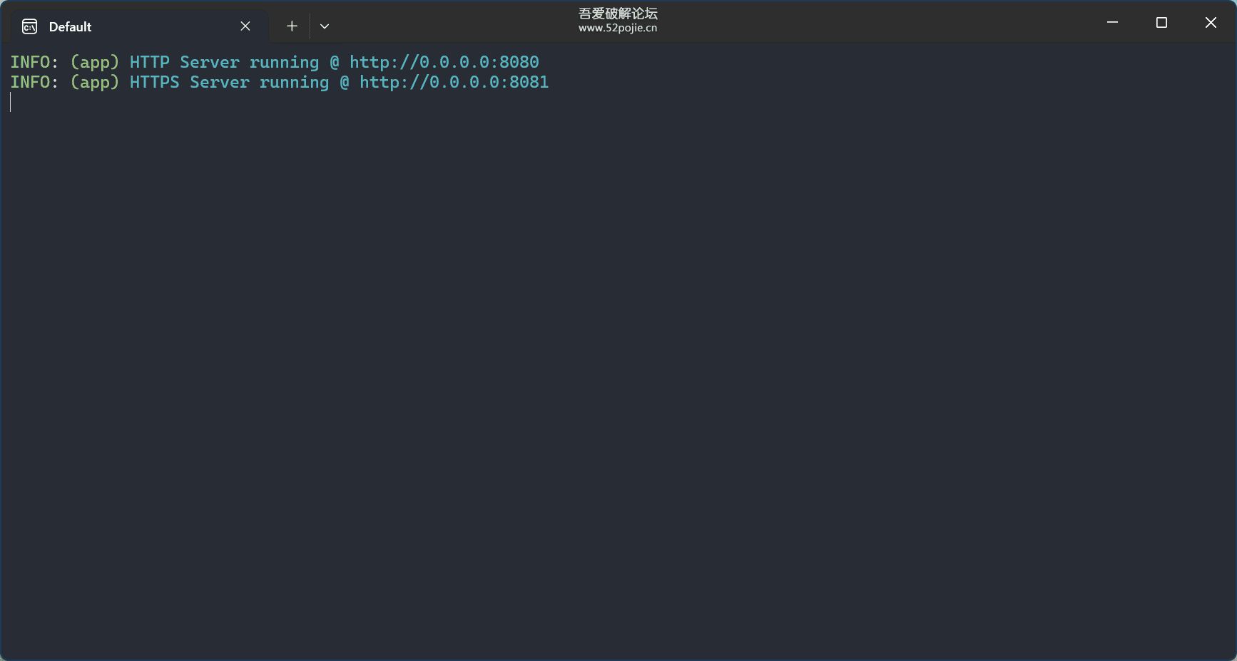Click the word HTTPS in the second line
This screenshot has height=661, width=1237.
(x=153, y=82)
